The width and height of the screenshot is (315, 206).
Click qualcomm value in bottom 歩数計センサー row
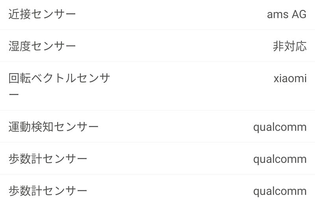(280, 191)
